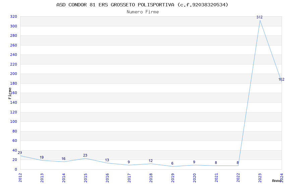Click the 9 data label above 2020
Image resolution: width=285 pixels, height=184 pixels.
click(194, 162)
